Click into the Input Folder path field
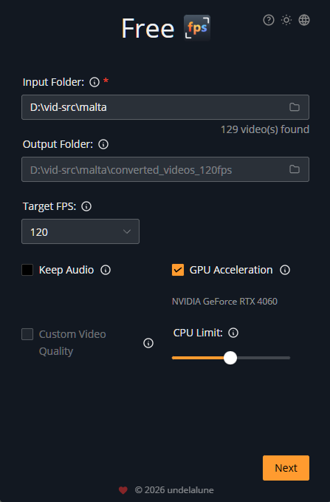This screenshot has height=502, width=330. click(x=165, y=107)
